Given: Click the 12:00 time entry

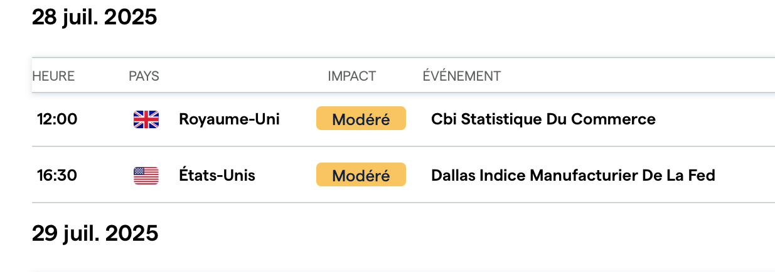Looking at the screenshot, I should (x=57, y=119).
